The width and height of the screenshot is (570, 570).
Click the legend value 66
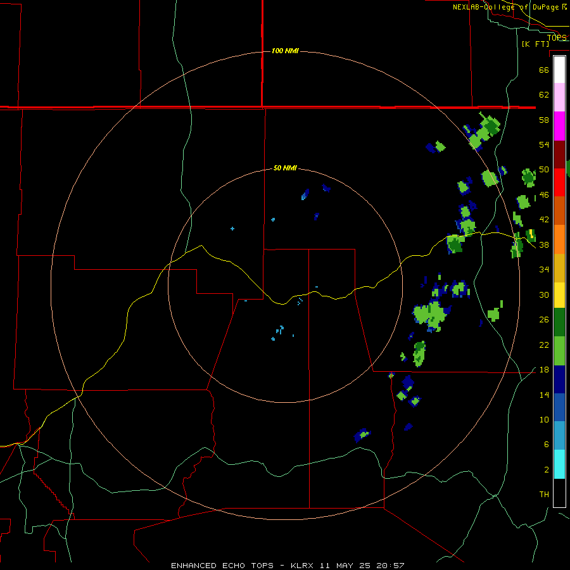544,70
